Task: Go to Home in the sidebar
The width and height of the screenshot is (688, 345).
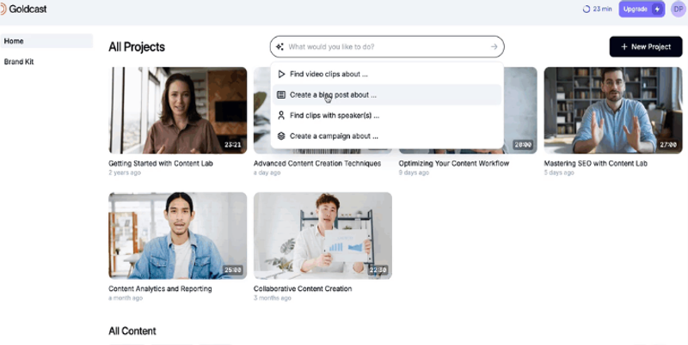Action: coord(15,41)
